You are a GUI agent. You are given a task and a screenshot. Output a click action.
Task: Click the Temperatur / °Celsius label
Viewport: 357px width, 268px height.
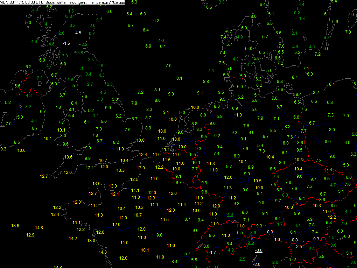[107, 2]
